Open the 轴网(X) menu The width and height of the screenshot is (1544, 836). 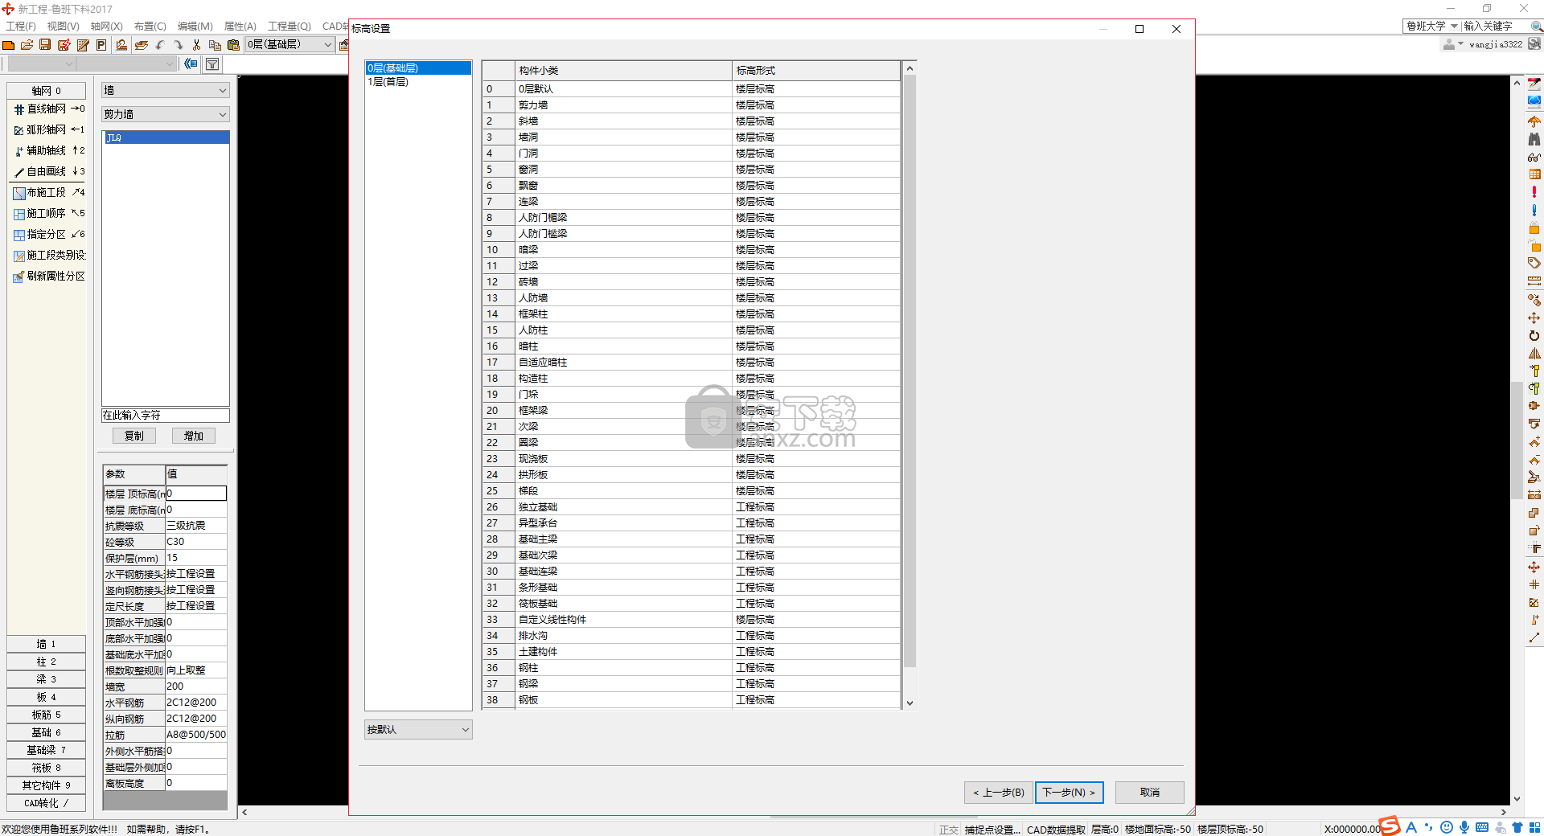(106, 27)
